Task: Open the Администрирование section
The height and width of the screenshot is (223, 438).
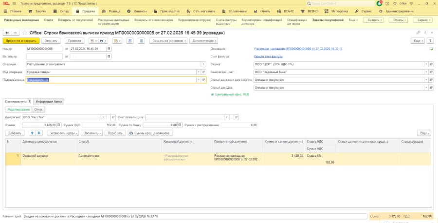Action: coord(396,12)
